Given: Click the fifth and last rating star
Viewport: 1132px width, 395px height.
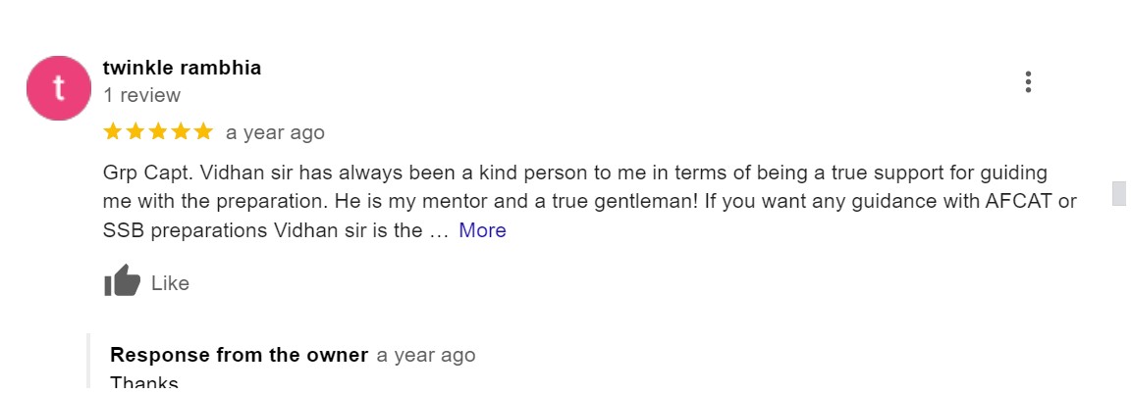Looking at the screenshot, I should 203,131.
